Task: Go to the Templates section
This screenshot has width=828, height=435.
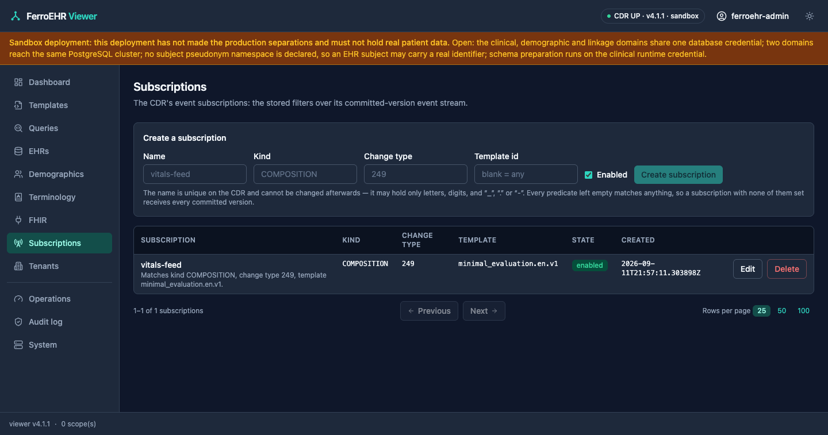Action: [x=59, y=105]
